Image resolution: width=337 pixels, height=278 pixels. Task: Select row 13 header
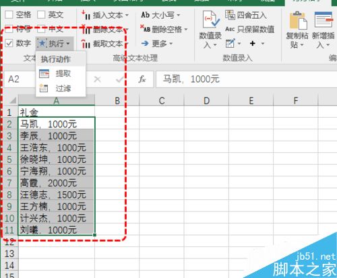9,254
